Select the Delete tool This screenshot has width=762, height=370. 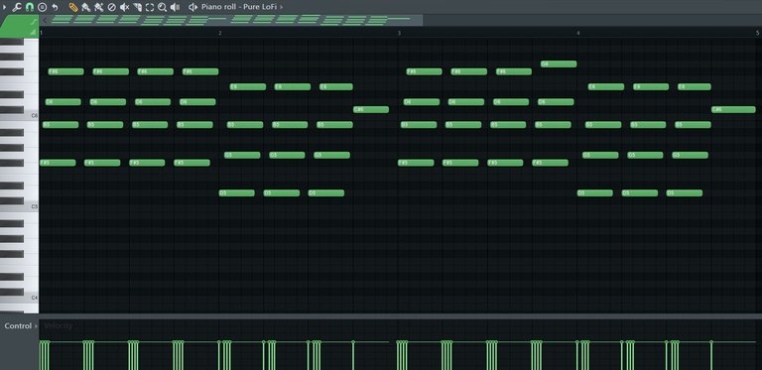111,7
